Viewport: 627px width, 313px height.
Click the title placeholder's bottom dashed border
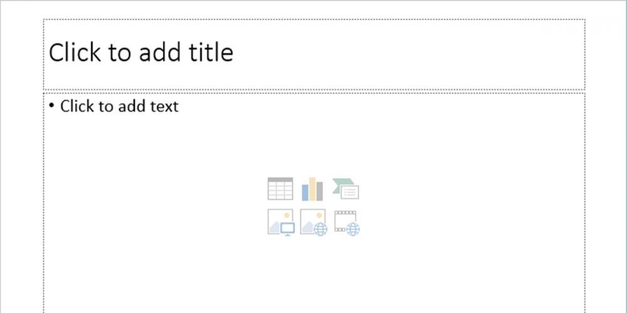pos(313,90)
